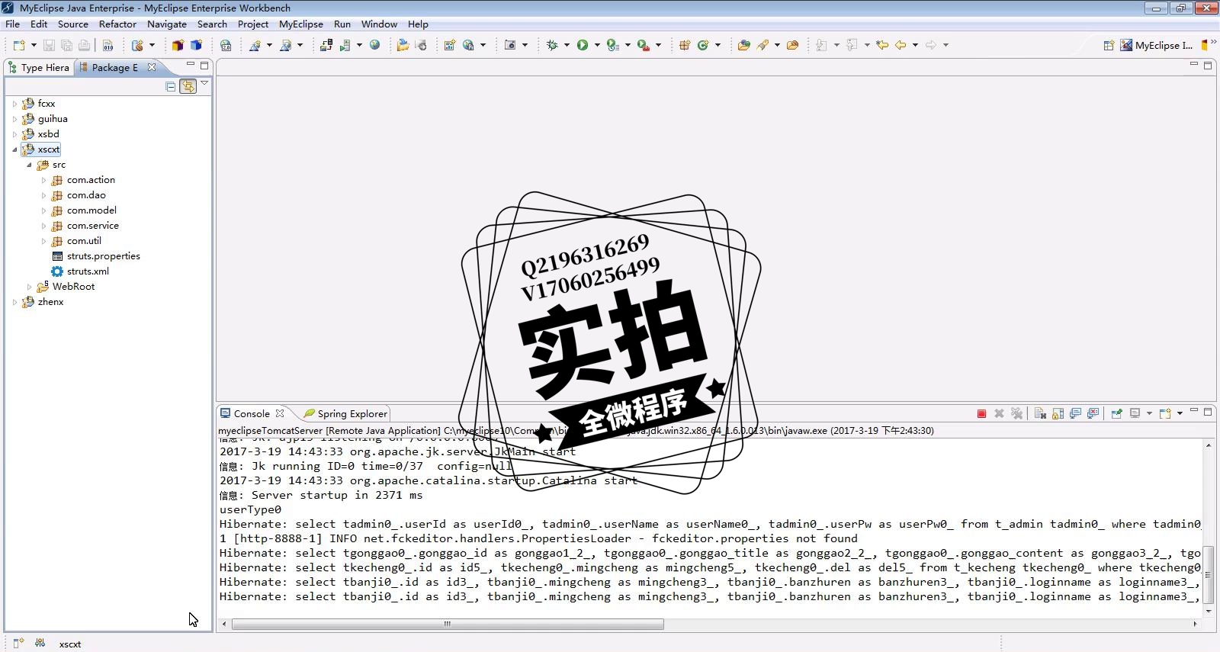Maximize the editor area
Viewport: 1220px width, 652px height.
[1208, 66]
